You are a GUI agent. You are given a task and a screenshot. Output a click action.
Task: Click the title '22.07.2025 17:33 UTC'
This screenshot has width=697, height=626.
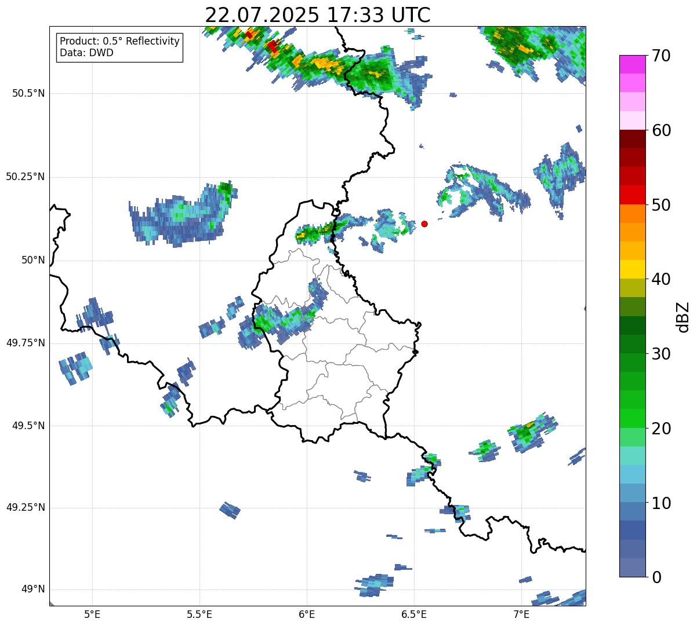point(318,15)
